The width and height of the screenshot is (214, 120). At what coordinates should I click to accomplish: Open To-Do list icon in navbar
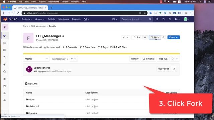pos(170,19)
